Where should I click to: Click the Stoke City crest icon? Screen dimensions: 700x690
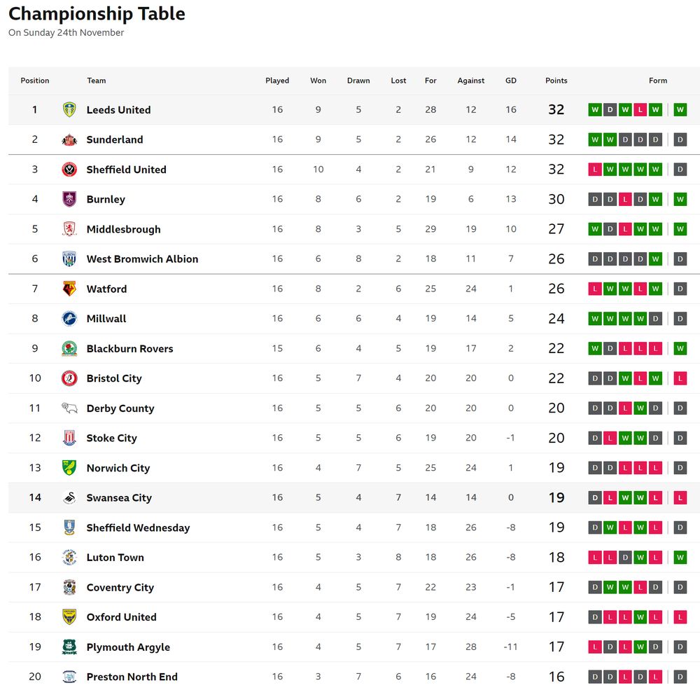click(x=69, y=438)
